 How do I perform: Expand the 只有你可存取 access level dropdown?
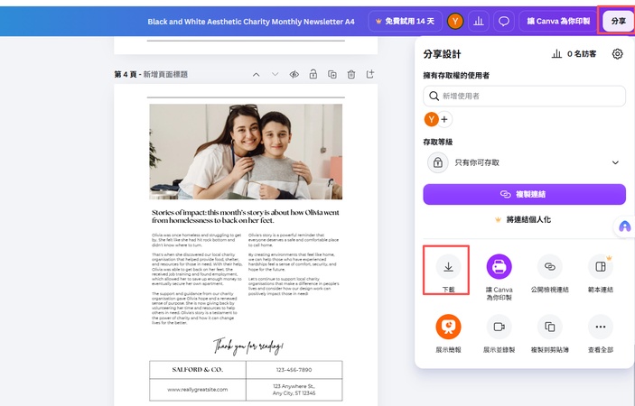pos(525,162)
